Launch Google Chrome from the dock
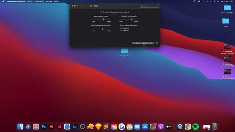235x132 pixels. (188, 127)
